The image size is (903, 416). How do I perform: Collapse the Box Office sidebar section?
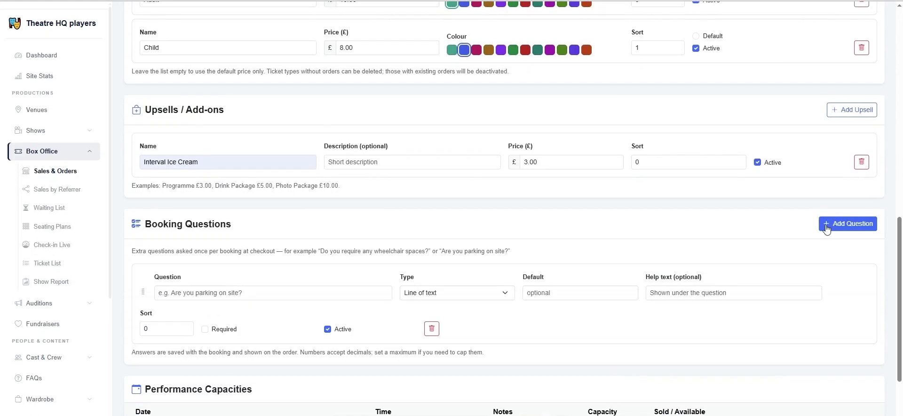[x=54, y=151]
